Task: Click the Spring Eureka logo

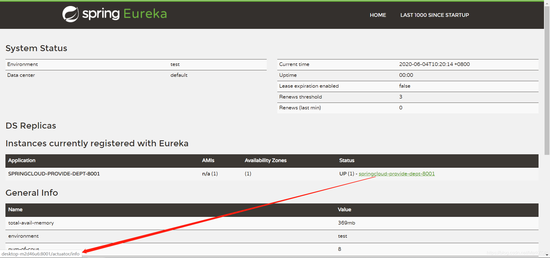Action: pyautogui.click(x=115, y=14)
